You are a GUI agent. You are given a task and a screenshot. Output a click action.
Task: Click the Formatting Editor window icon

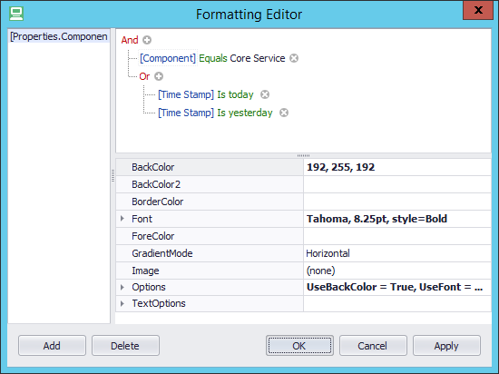[16, 14]
